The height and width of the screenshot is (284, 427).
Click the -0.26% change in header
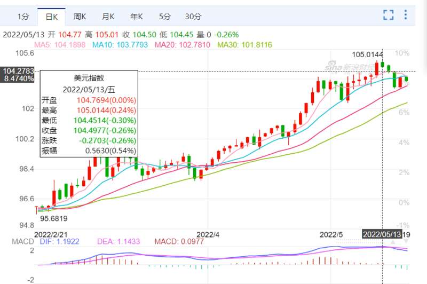click(226, 35)
